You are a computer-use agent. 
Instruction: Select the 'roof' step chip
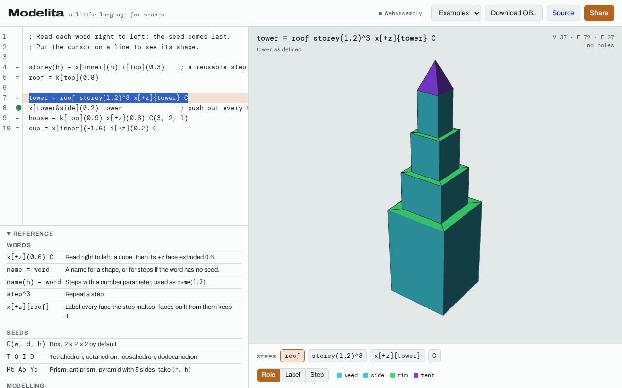click(293, 356)
